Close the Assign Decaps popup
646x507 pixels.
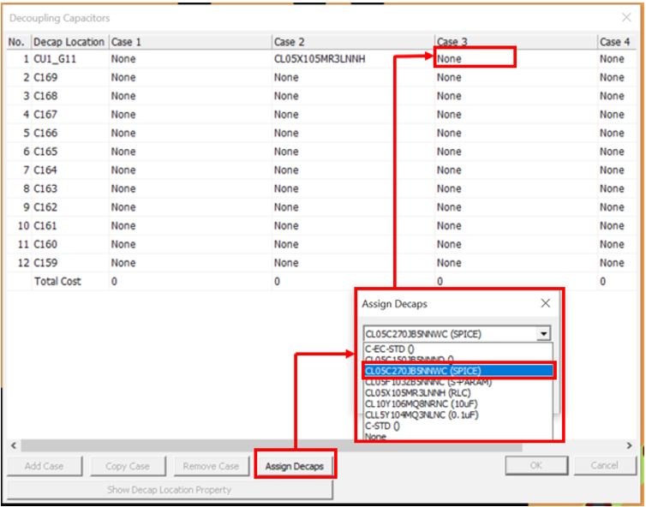[x=545, y=303]
